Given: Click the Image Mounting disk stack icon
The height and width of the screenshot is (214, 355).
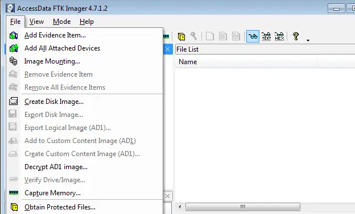Looking at the screenshot, I should [x=13, y=61].
